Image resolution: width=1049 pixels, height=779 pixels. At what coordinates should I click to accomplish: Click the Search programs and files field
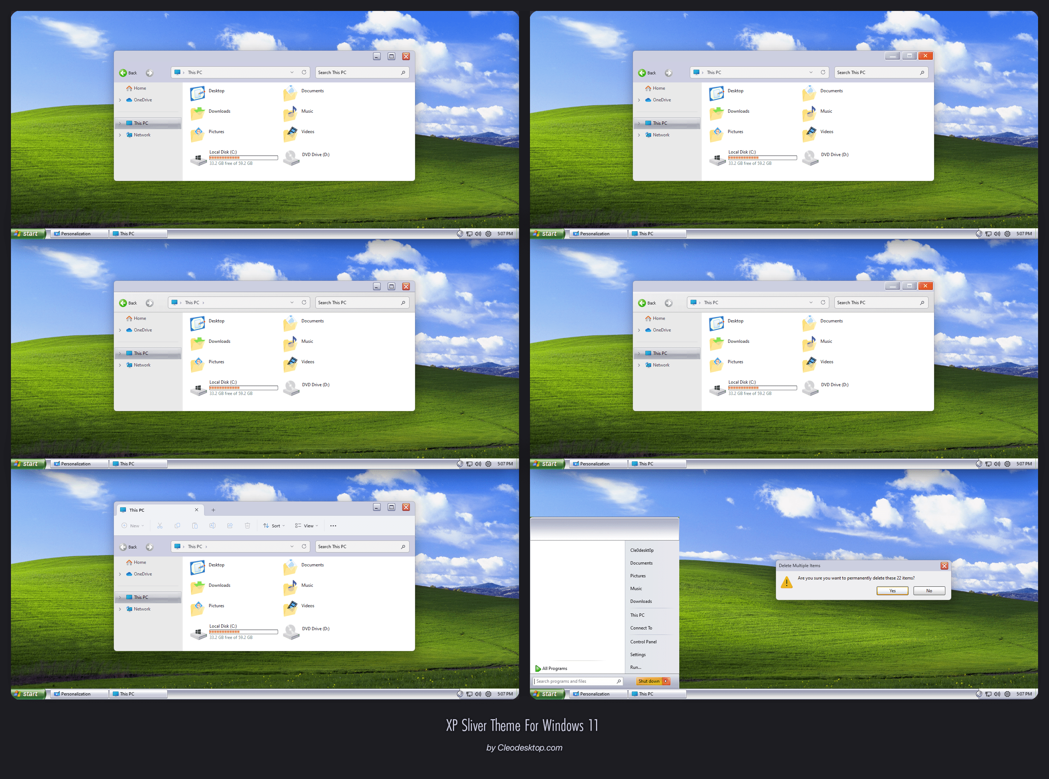coord(573,681)
